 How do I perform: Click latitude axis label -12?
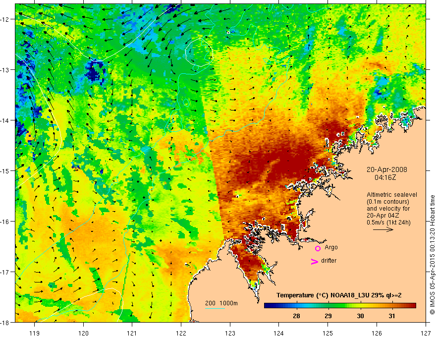coord(4,19)
